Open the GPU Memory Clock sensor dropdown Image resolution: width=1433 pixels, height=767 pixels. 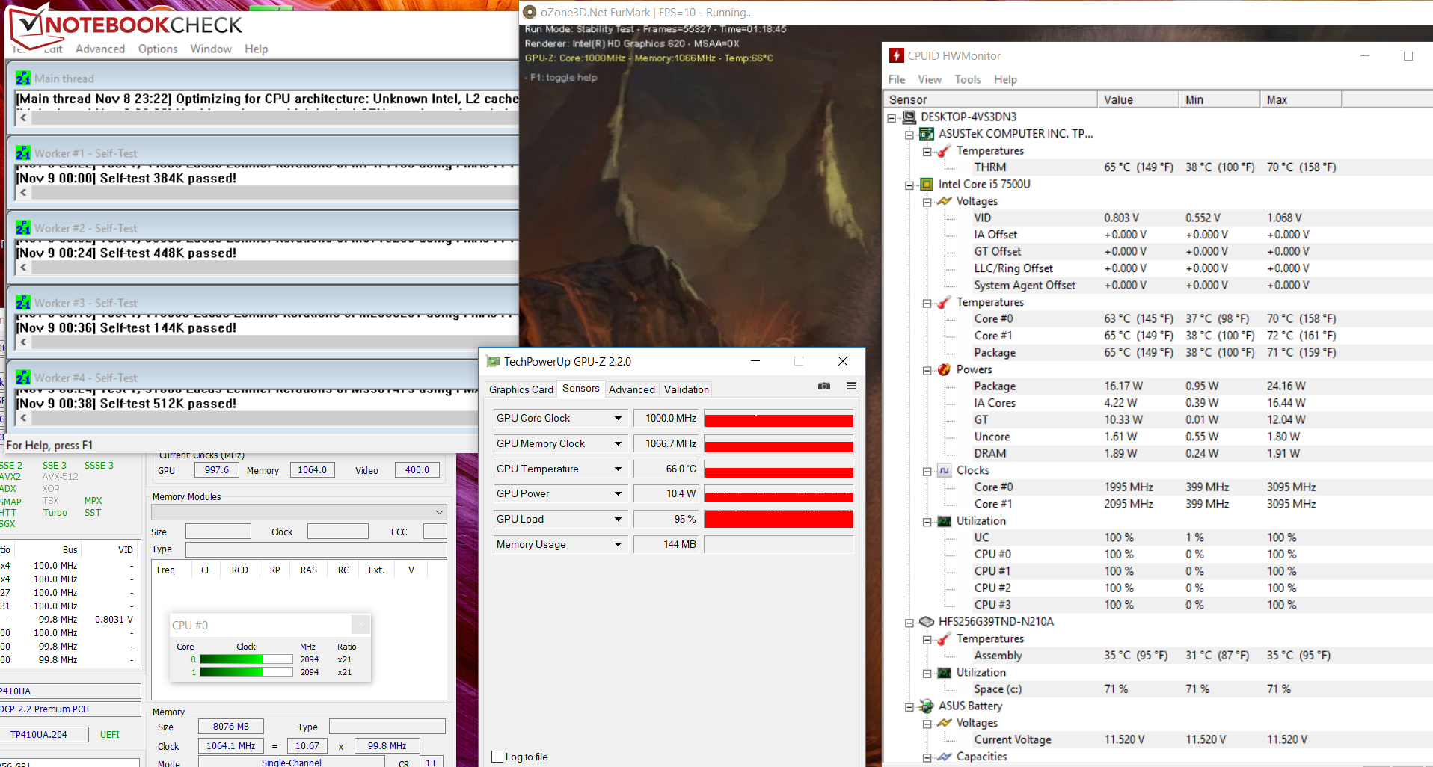pos(618,443)
